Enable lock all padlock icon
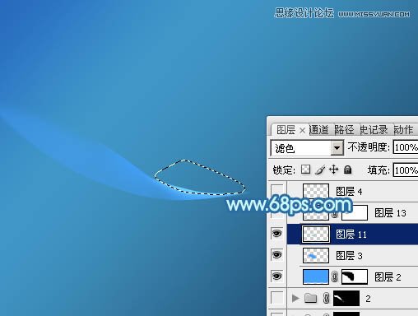This screenshot has height=316, width=418. tap(348, 170)
